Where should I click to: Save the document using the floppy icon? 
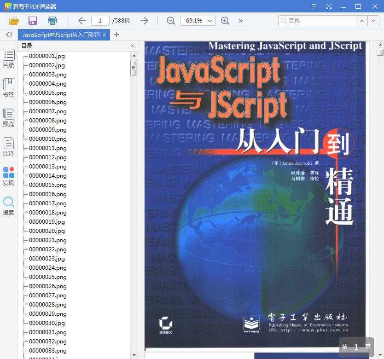point(33,21)
